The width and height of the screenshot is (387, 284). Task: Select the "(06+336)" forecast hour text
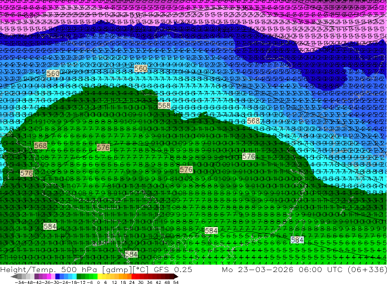pos(367,270)
